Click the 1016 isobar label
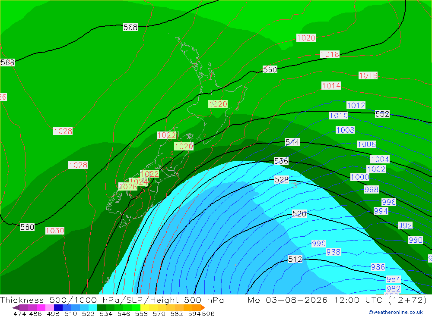 tap(368, 75)
